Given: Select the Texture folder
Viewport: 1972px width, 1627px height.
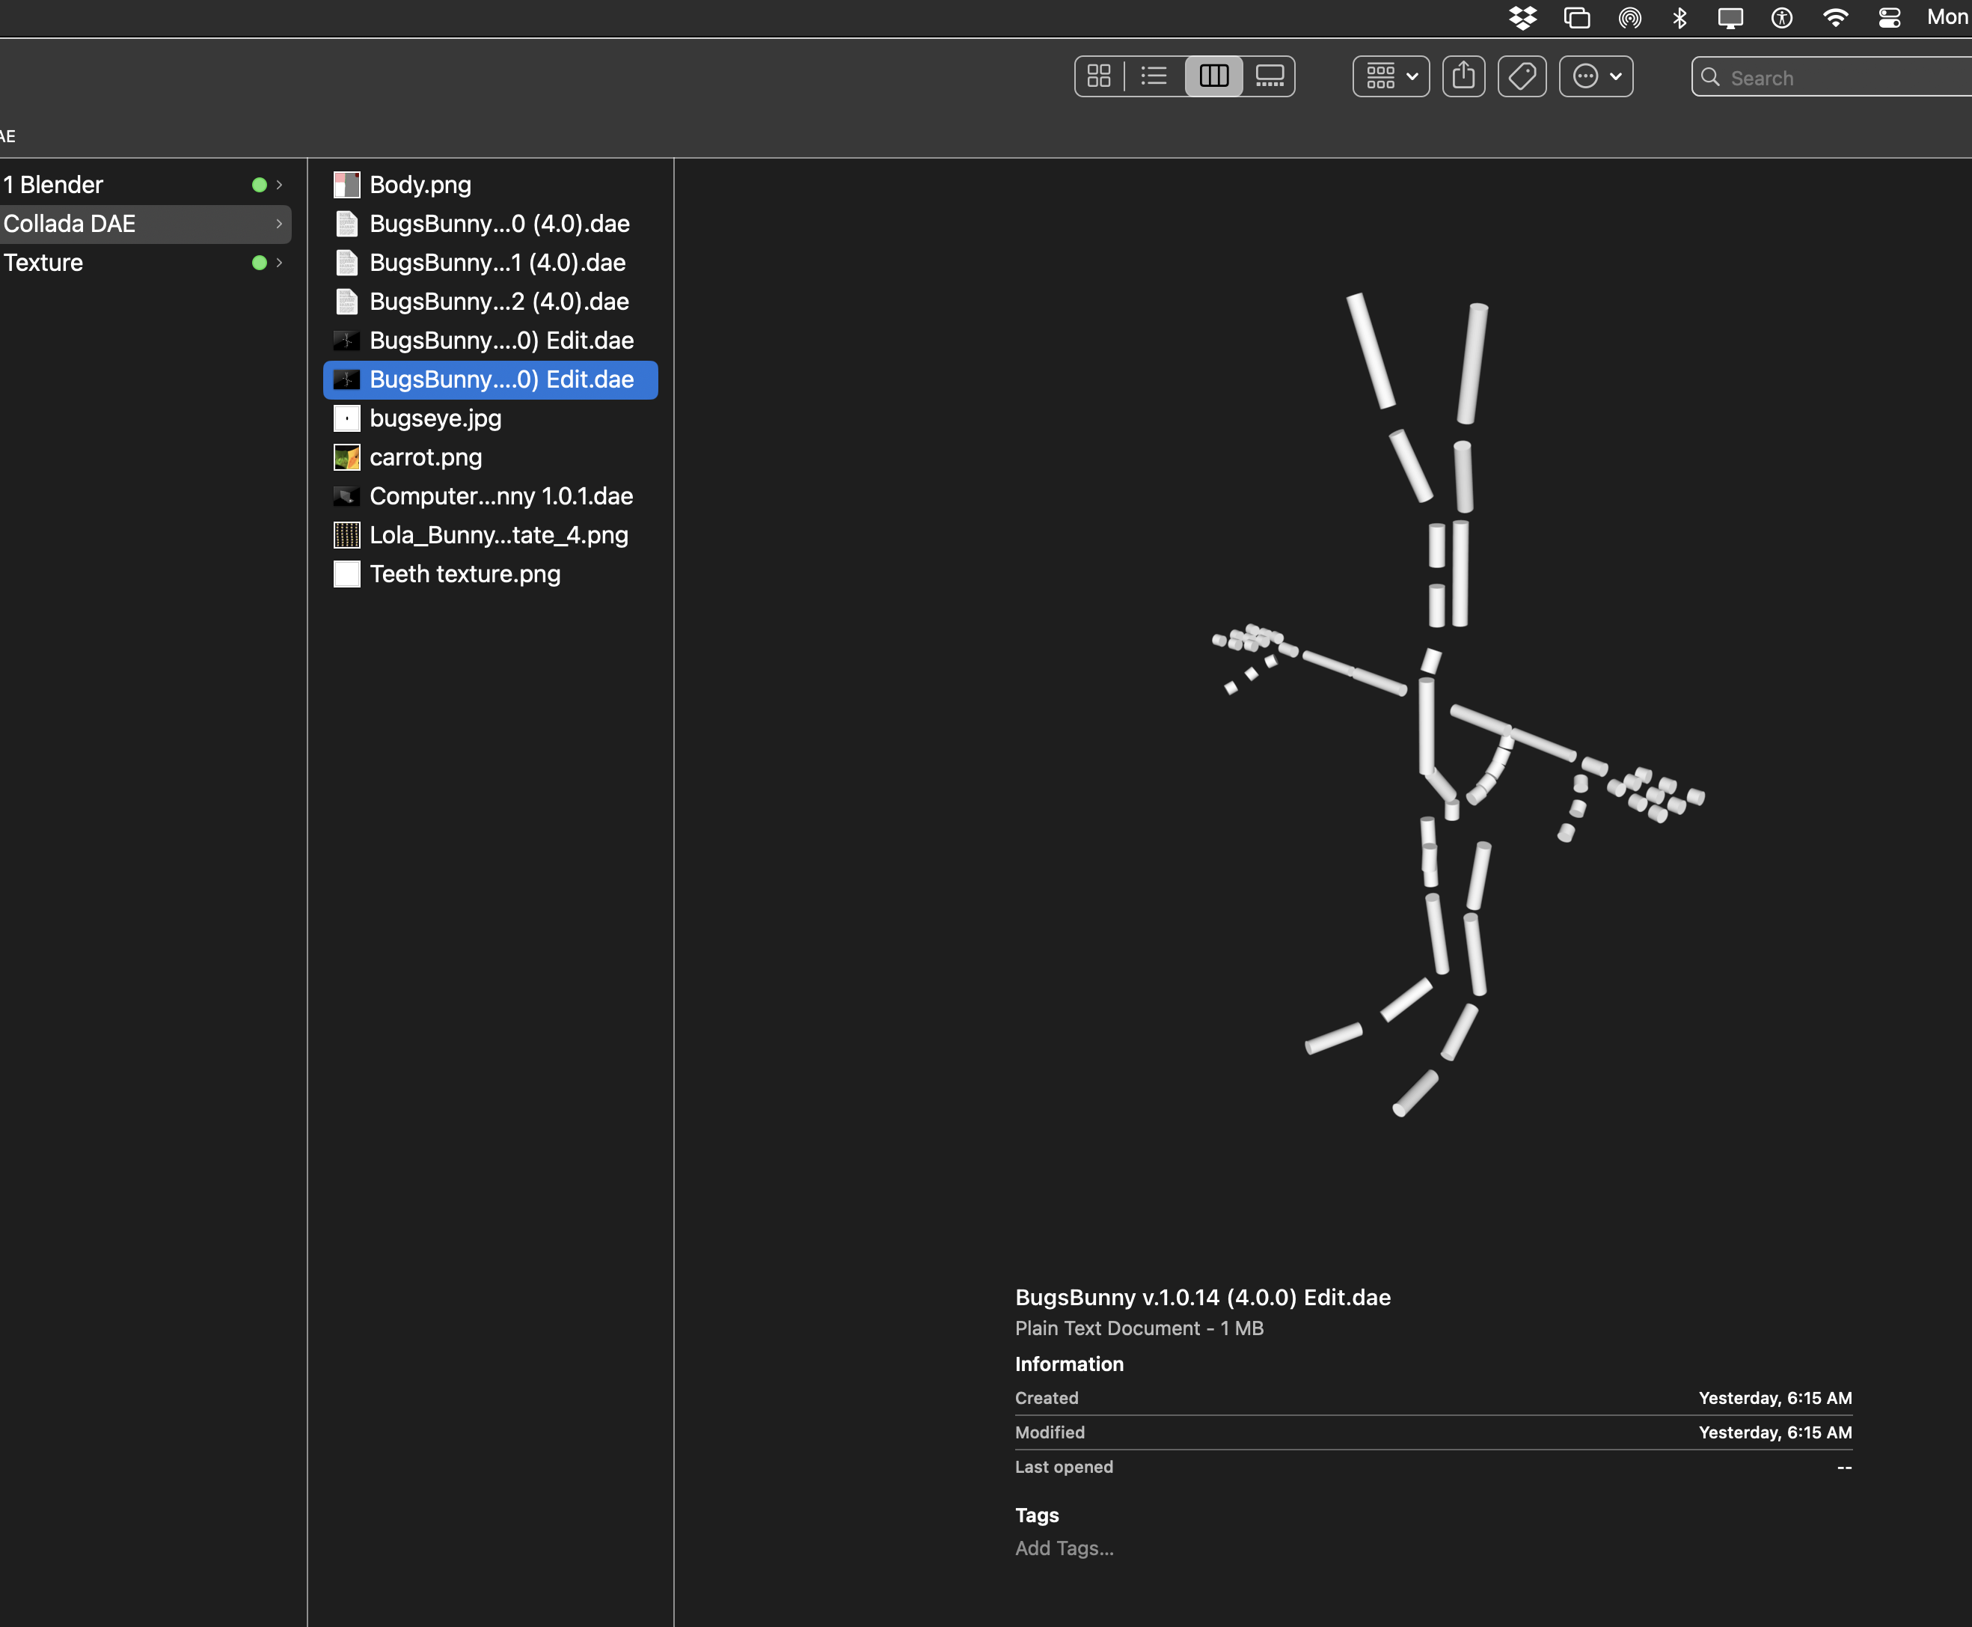Looking at the screenshot, I should pos(145,263).
